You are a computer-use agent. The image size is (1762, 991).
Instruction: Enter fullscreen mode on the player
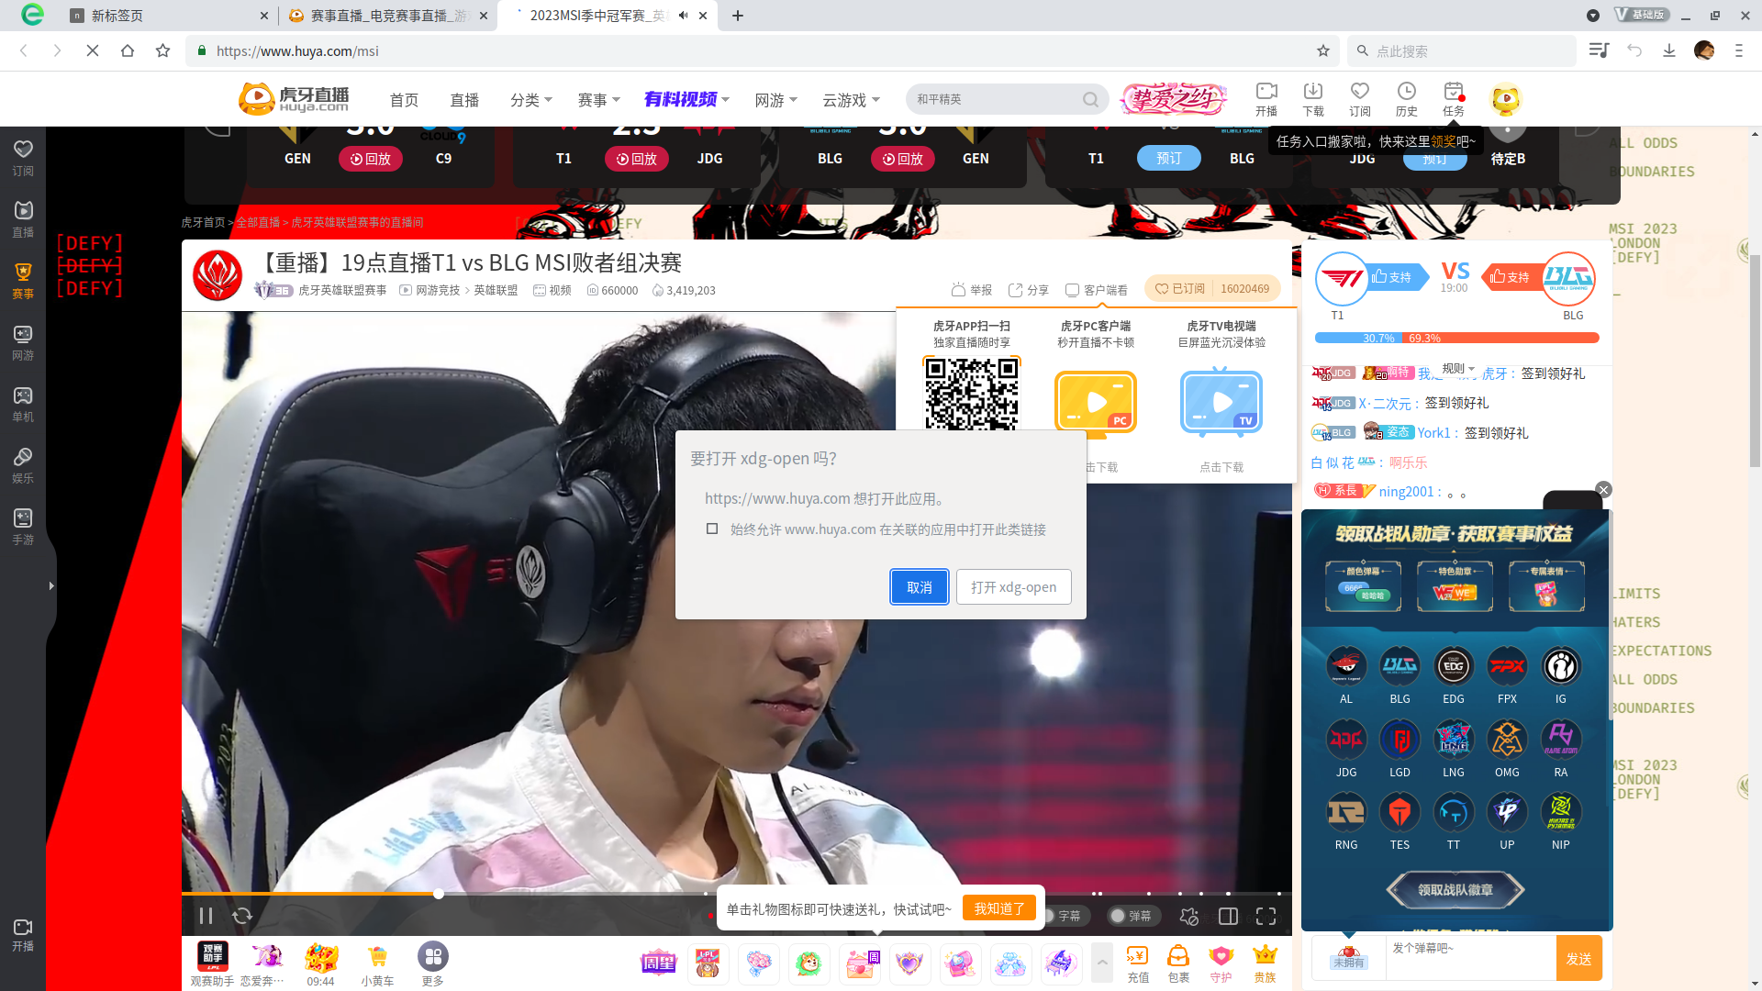point(1266,915)
